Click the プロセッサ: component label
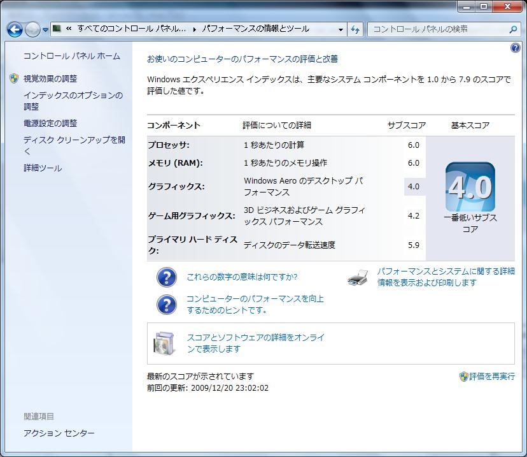This screenshot has width=527, height=457. point(169,145)
